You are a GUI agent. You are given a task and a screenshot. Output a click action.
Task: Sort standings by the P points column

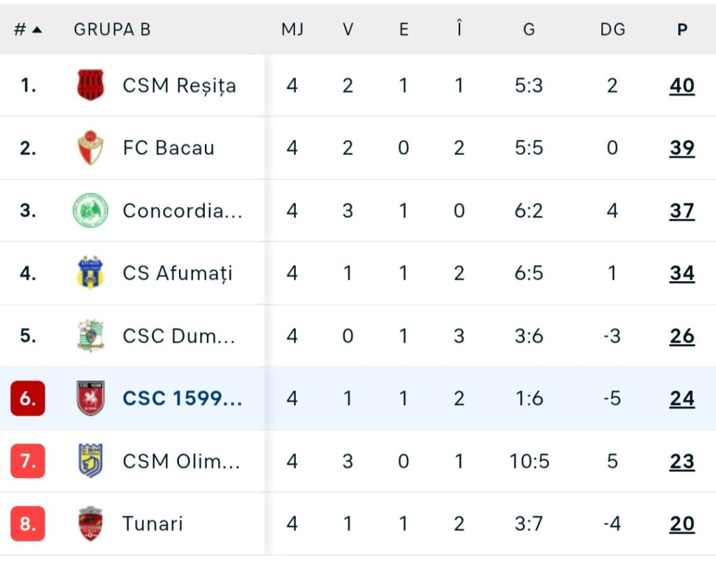point(682,29)
